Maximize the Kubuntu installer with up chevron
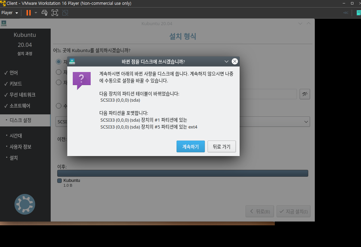Viewport: 361px width, 247px height. [x=309, y=23]
